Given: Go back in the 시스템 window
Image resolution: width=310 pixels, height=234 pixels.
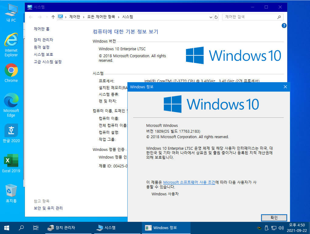Looking at the screenshot, I should (31, 17).
